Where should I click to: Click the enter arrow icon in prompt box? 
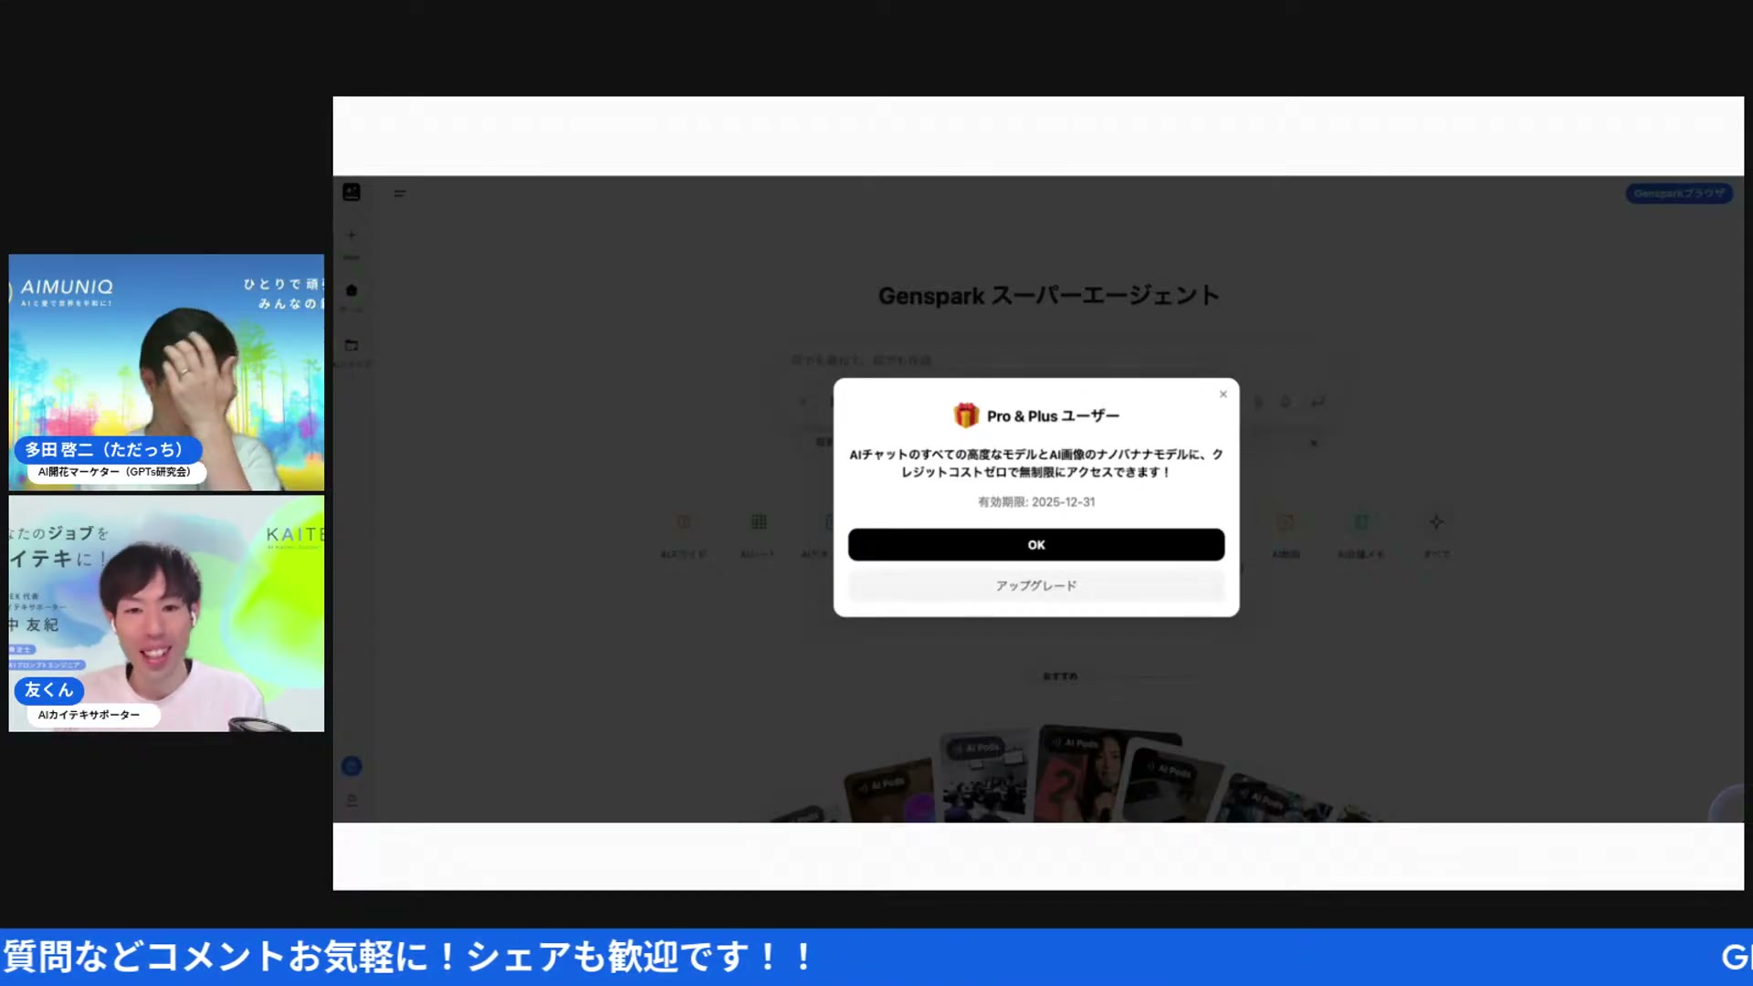pos(1317,402)
